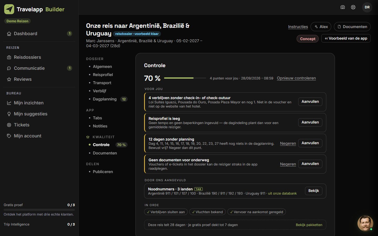Select Transport in dossier navigation
Screen dimensions: 378x236
(x=102, y=83)
